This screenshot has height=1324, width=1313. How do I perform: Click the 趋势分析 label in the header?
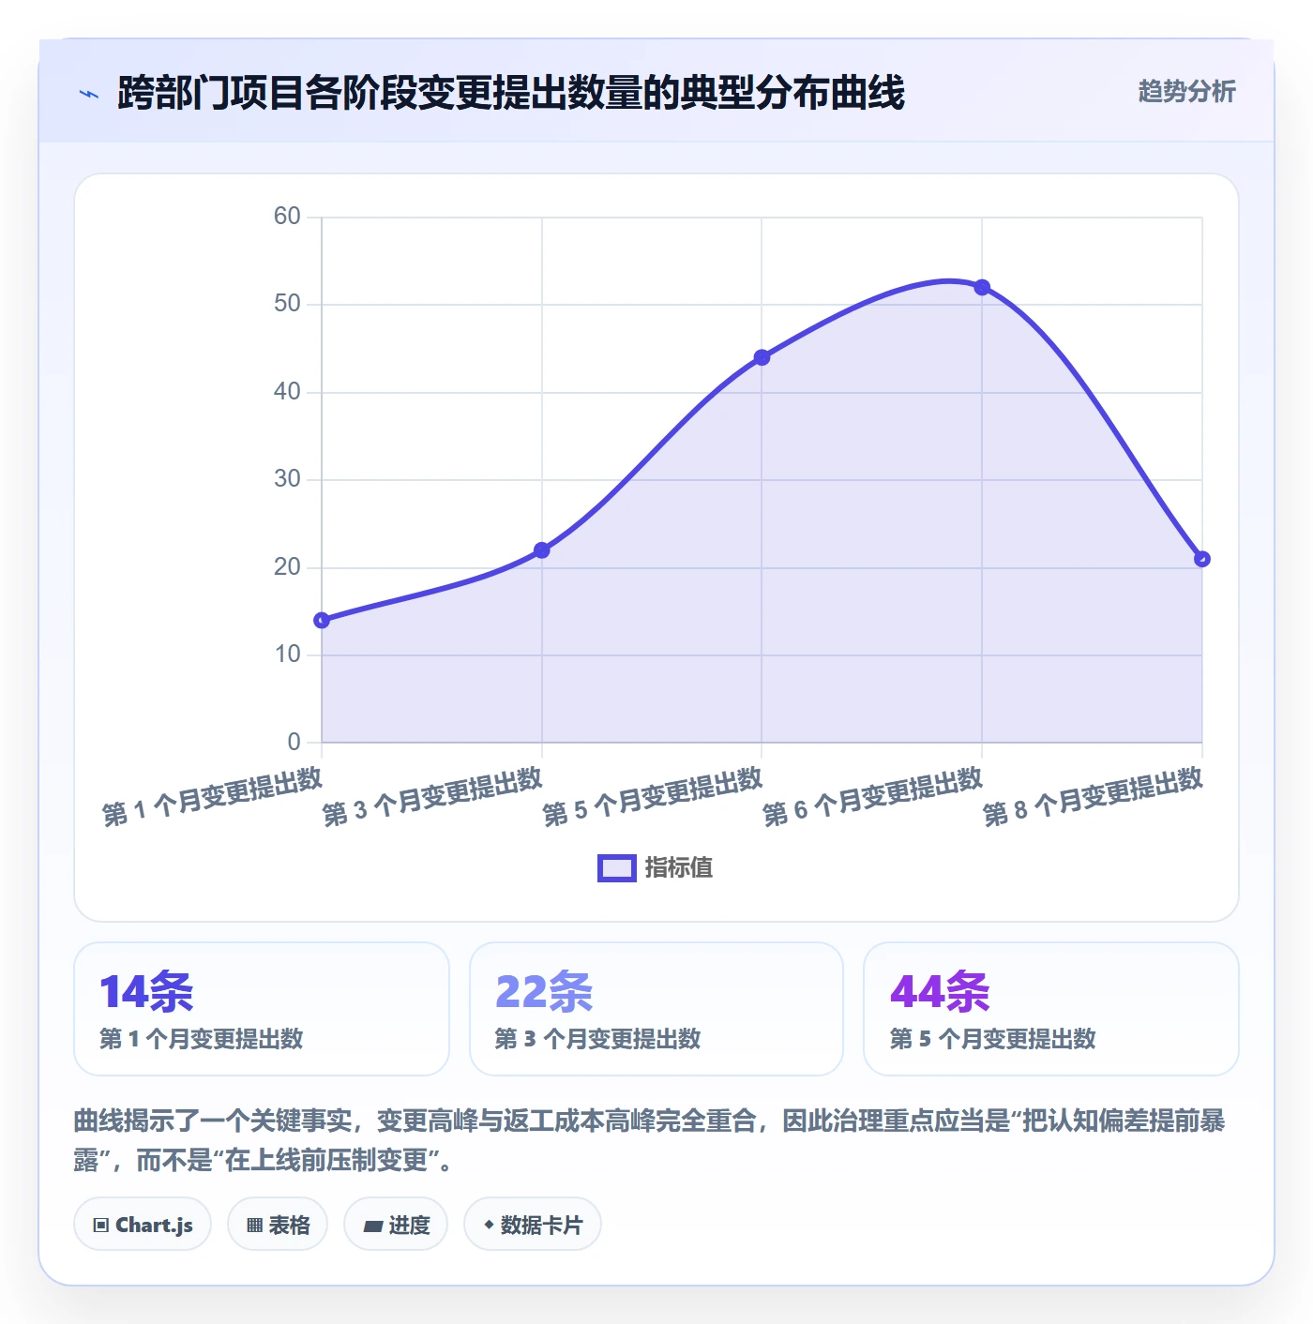[x=1186, y=92]
